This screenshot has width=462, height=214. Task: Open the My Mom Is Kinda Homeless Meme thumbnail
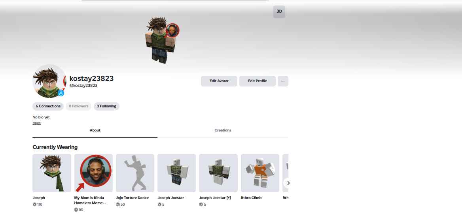pos(93,173)
